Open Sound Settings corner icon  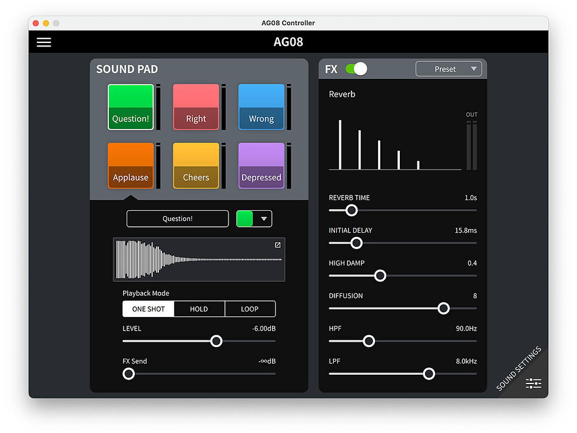pos(533,384)
